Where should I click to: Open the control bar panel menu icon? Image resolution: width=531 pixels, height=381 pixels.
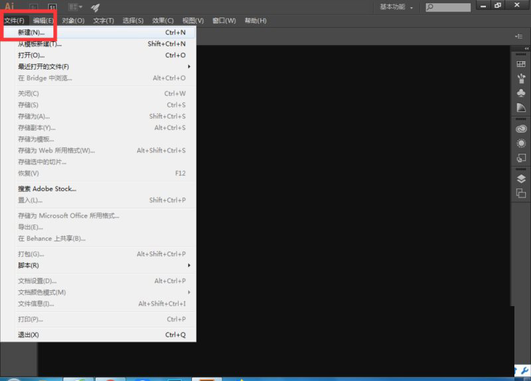coord(519,36)
